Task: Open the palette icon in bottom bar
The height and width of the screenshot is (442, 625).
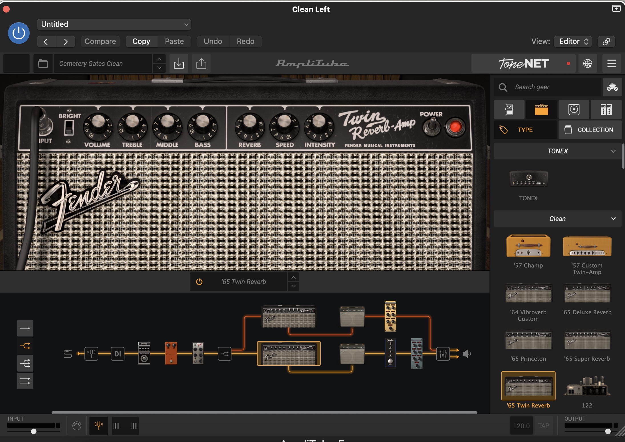Action: [77, 426]
